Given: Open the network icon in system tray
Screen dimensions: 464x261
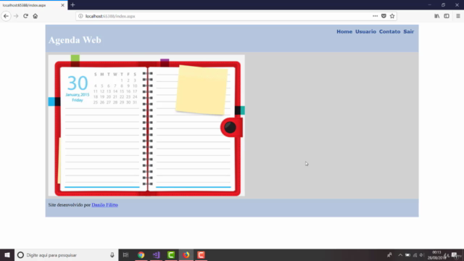Looking at the screenshot, I should pos(415,254).
